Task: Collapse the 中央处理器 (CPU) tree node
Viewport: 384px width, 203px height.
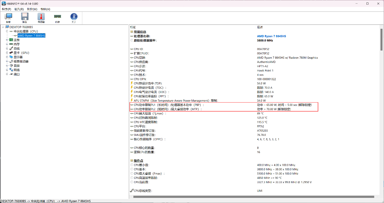Action: (7, 31)
